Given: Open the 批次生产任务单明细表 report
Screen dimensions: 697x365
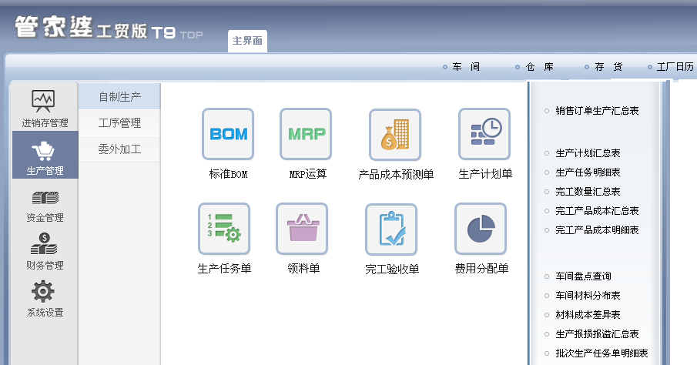Looking at the screenshot, I should tap(601, 353).
